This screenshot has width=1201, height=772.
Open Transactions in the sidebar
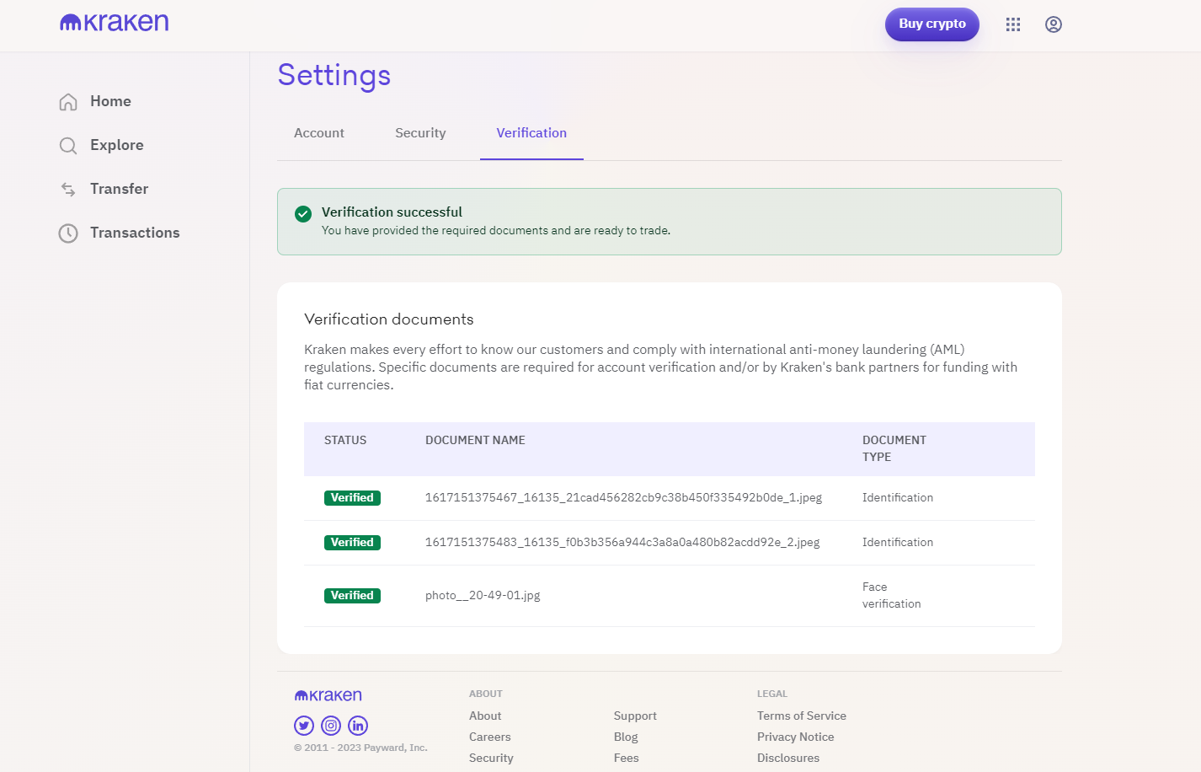[x=135, y=233]
